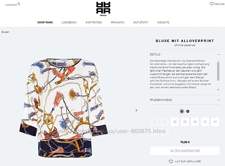Click the Blusen breadcrumb link
Screen dimensions: 225x166
pyautogui.click(x=6, y=32)
